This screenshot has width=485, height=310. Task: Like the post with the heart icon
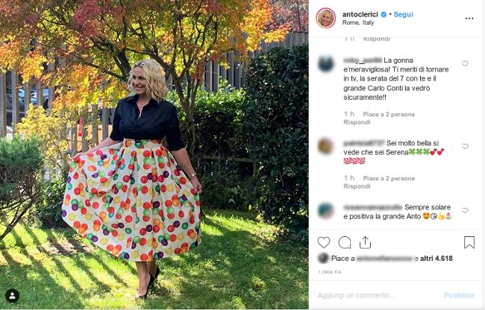[324, 242]
